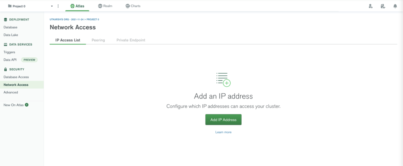The width and height of the screenshot is (403, 166).
Task: Click the Charts product icon
Action: click(x=128, y=6)
